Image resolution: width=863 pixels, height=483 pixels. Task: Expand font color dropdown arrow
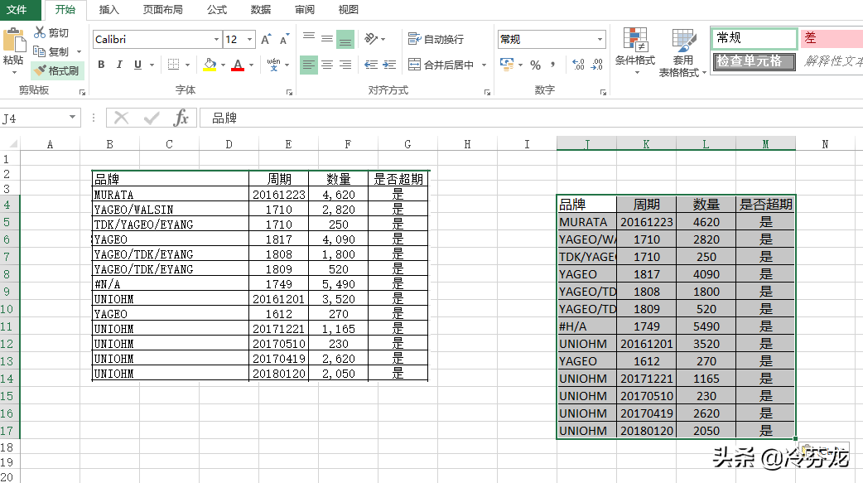coord(252,65)
